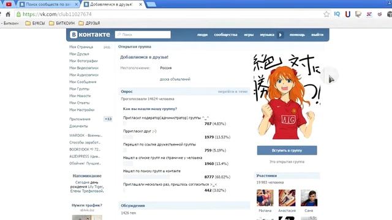Open Моя Страница in the sidebar

point(81,47)
